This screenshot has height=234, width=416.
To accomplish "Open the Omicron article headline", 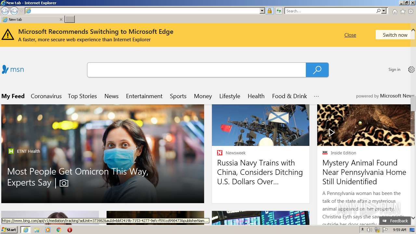I will (x=78, y=177).
